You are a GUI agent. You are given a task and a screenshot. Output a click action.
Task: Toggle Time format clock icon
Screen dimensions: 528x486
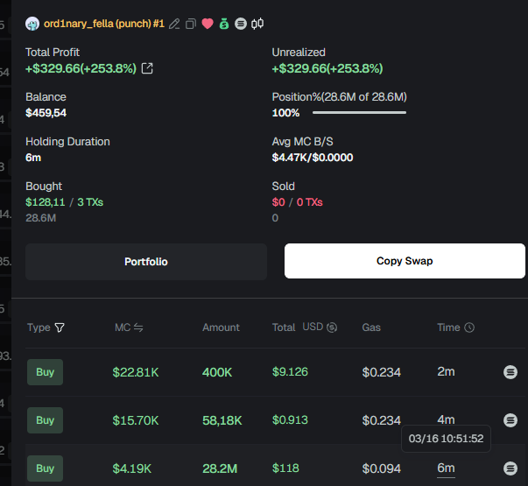tap(469, 328)
